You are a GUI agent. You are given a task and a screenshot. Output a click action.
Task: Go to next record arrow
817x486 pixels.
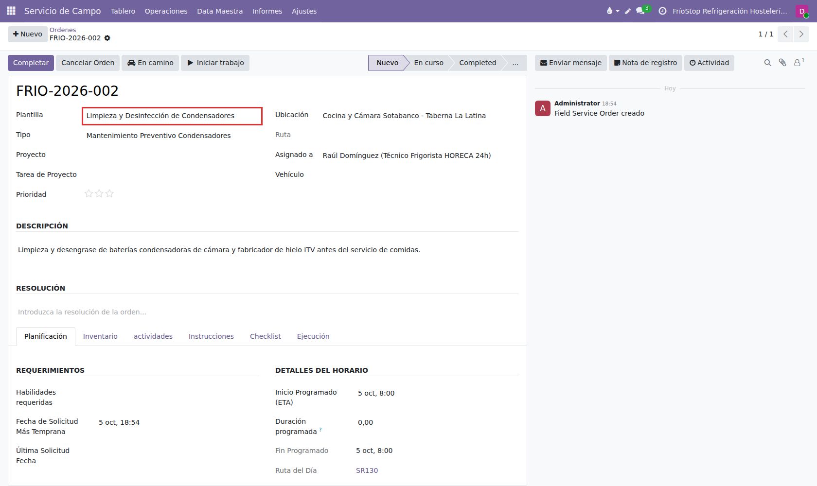(x=801, y=34)
